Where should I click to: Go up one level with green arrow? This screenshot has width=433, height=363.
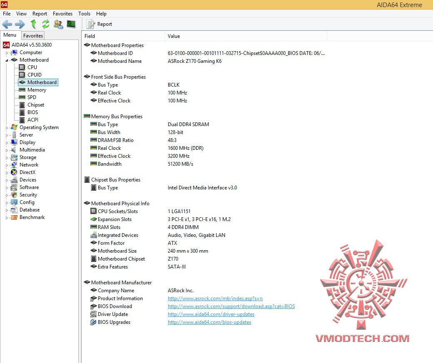pyautogui.click(x=33, y=24)
